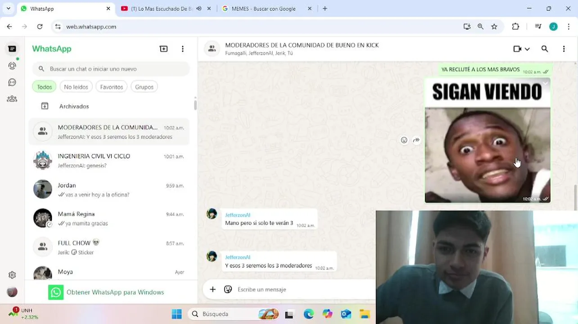Open group info from the chat title
Viewport: 578px width, 324px height.
[302, 45]
